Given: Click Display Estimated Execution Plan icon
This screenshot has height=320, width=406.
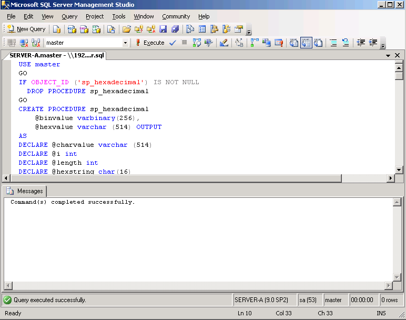Looking at the screenshot, I should [197, 43].
